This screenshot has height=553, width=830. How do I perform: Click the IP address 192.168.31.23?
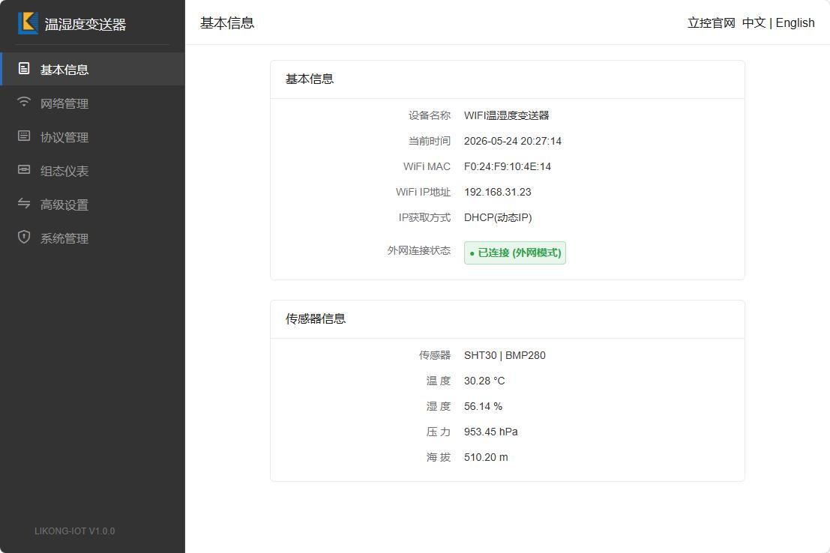(x=498, y=192)
